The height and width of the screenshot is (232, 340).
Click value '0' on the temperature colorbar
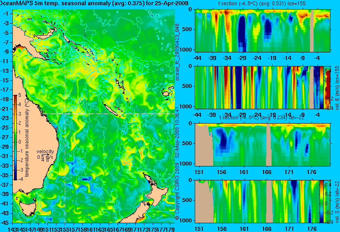tap(20, 142)
